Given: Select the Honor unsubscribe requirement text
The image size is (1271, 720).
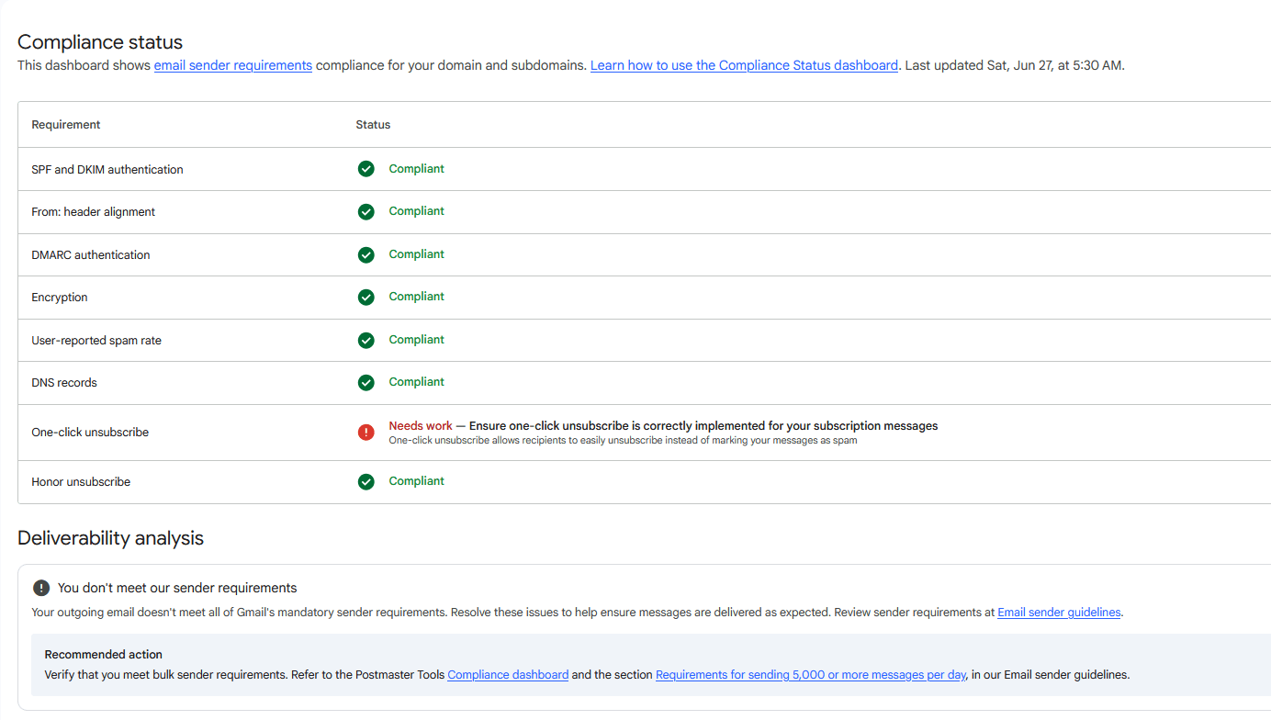Looking at the screenshot, I should [x=81, y=482].
